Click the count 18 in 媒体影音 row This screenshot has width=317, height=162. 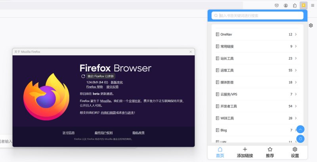pyautogui.click(x=290, y=82)
